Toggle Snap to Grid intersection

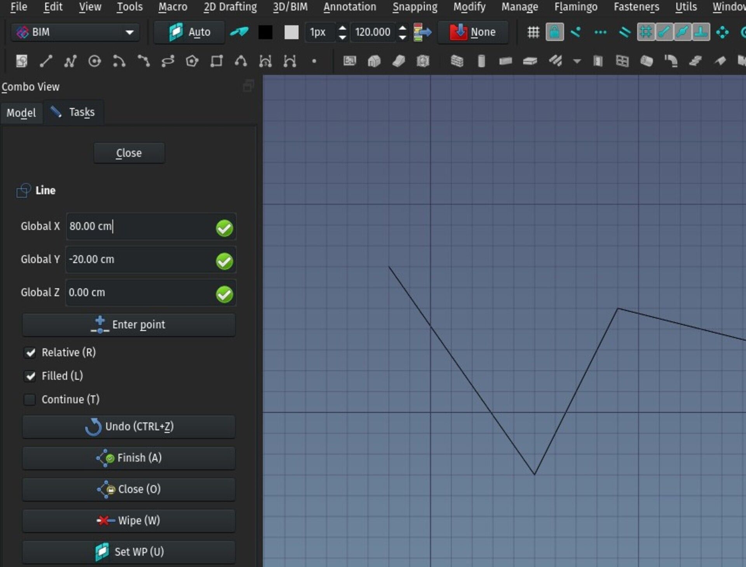point(646,32)
